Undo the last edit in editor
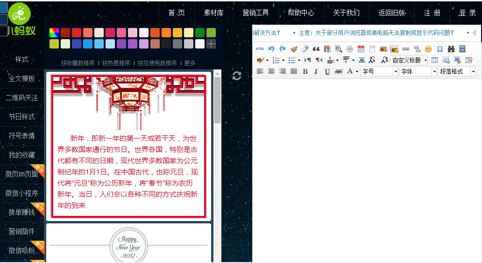482x263 pixels. tap(271, 48)
